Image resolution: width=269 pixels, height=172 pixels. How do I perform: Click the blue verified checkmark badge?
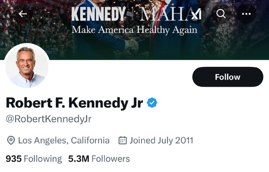click(x=152, y=102)
